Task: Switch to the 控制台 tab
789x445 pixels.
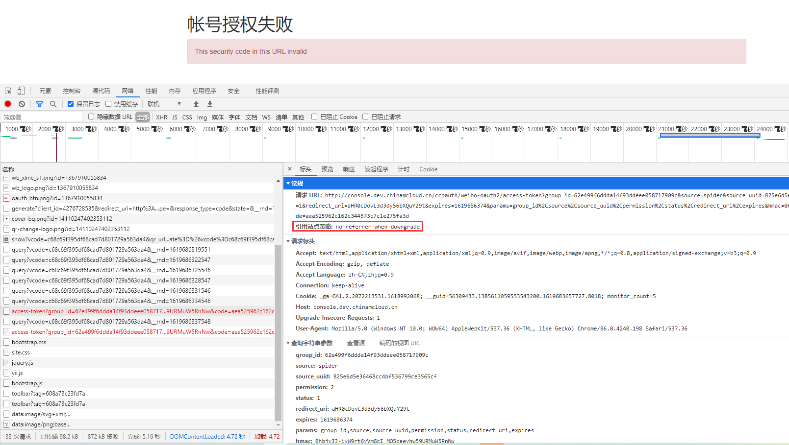Action: pos(72,91)
